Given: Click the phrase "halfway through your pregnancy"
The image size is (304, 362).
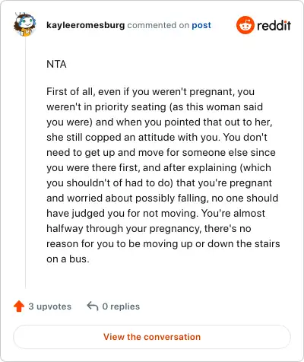Looking at the screenshot, I should [123, 229].
